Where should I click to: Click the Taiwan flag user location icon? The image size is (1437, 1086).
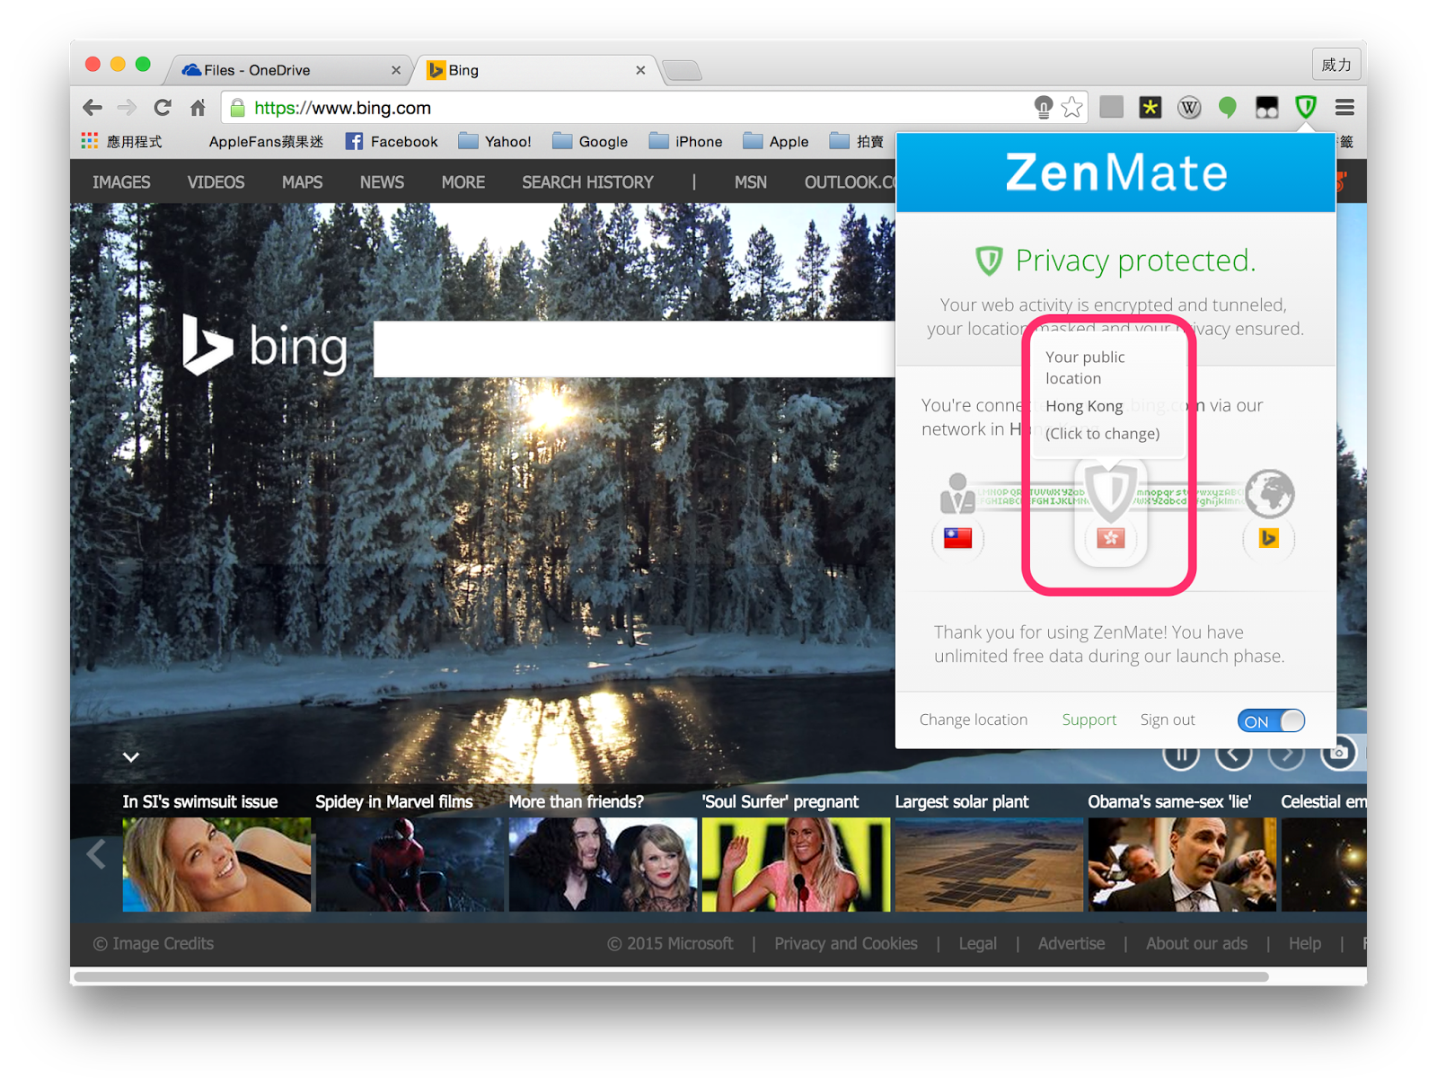pos(957,538)
